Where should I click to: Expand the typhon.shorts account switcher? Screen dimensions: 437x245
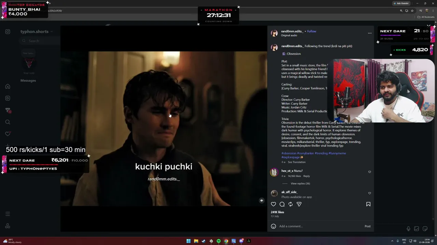(x=37, y=32)
